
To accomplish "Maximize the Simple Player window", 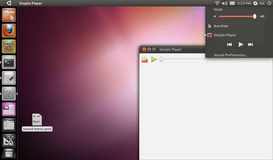I will click(x=154, y=49).
